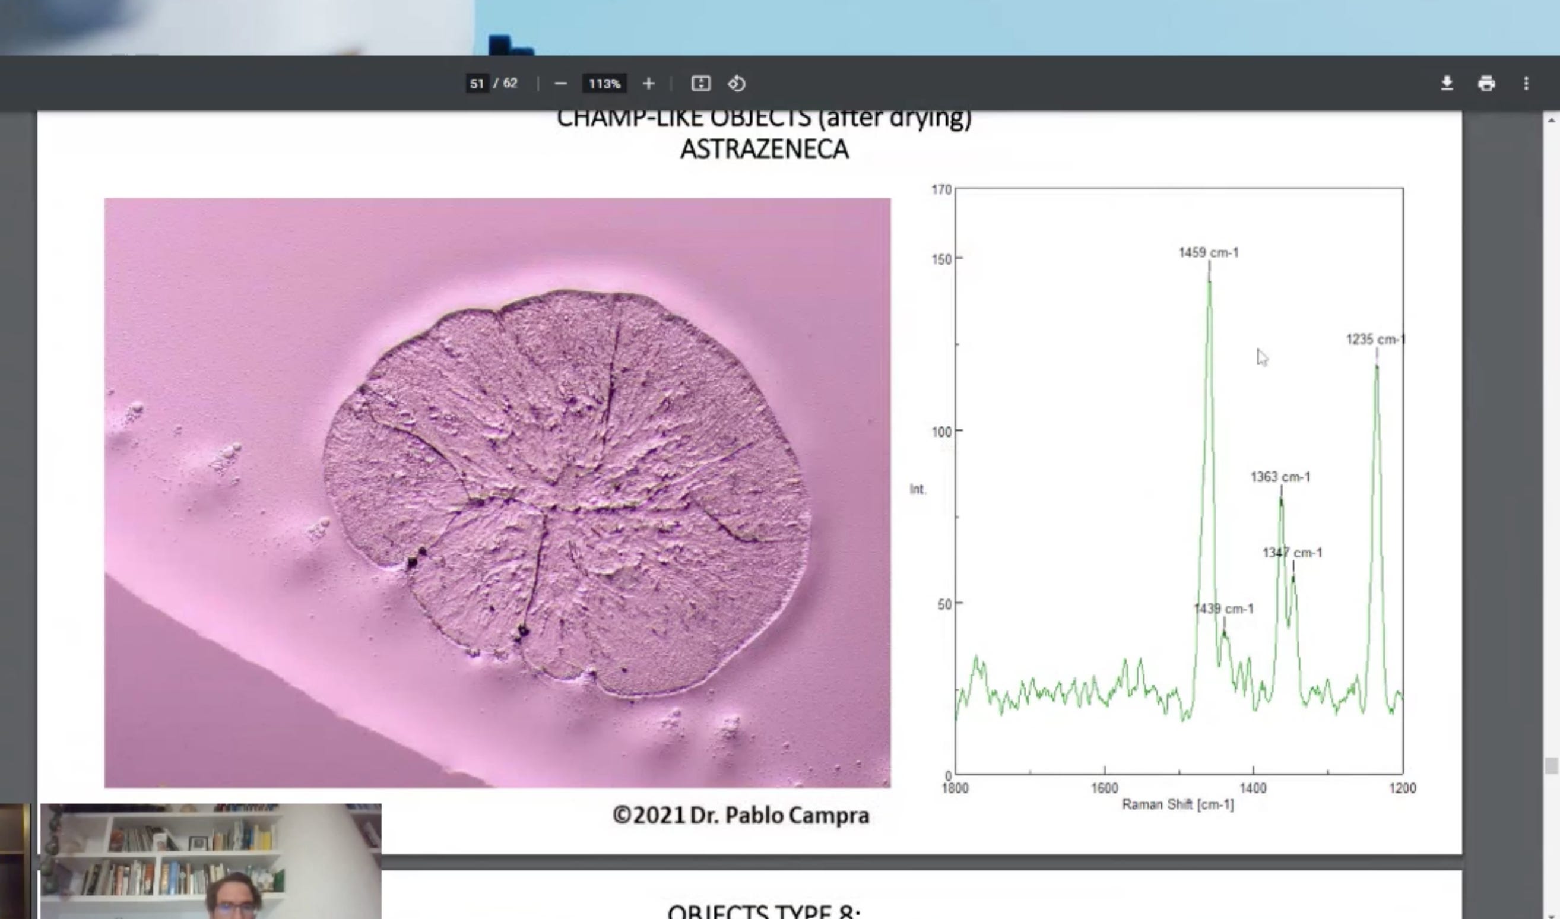
Task: Click the '1800' x-axis tick label
Action: [x=955, y=788]
